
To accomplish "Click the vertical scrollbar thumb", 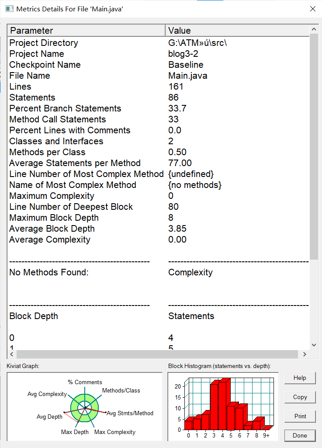I will [314, 146].
